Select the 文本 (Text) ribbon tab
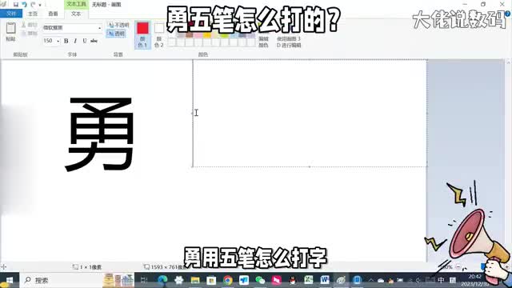The width and height of the screenshot is (512, 288). (76, 14)
